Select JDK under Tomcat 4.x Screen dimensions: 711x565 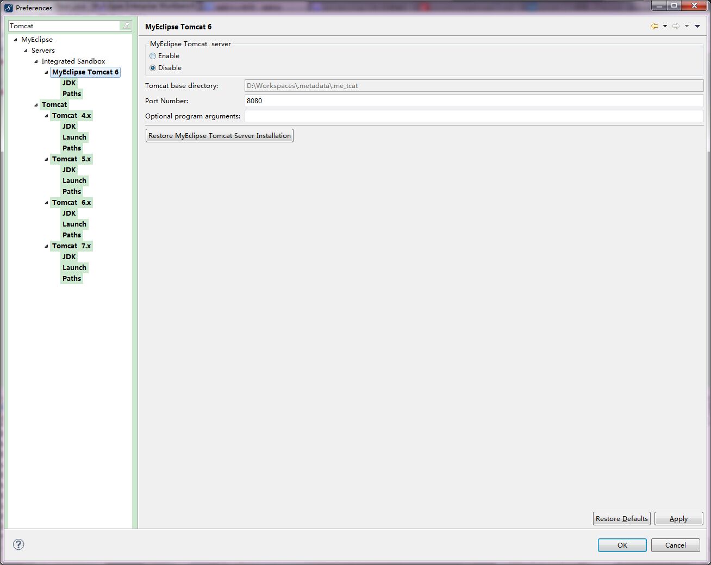click(x=69, y=126)
